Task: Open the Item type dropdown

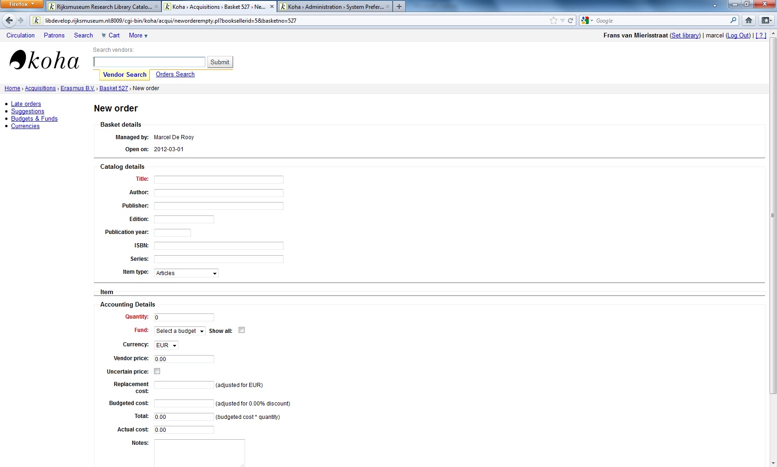Action: click(x=186, y=273)
